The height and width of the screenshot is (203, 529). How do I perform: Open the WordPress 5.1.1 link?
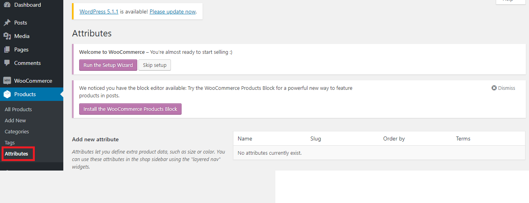[99, 11]
